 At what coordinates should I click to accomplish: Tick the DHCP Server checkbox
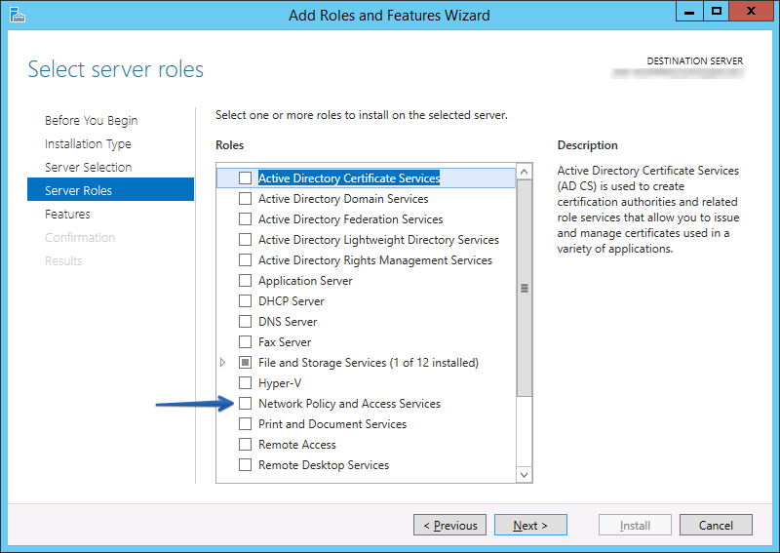pos(246,301)
